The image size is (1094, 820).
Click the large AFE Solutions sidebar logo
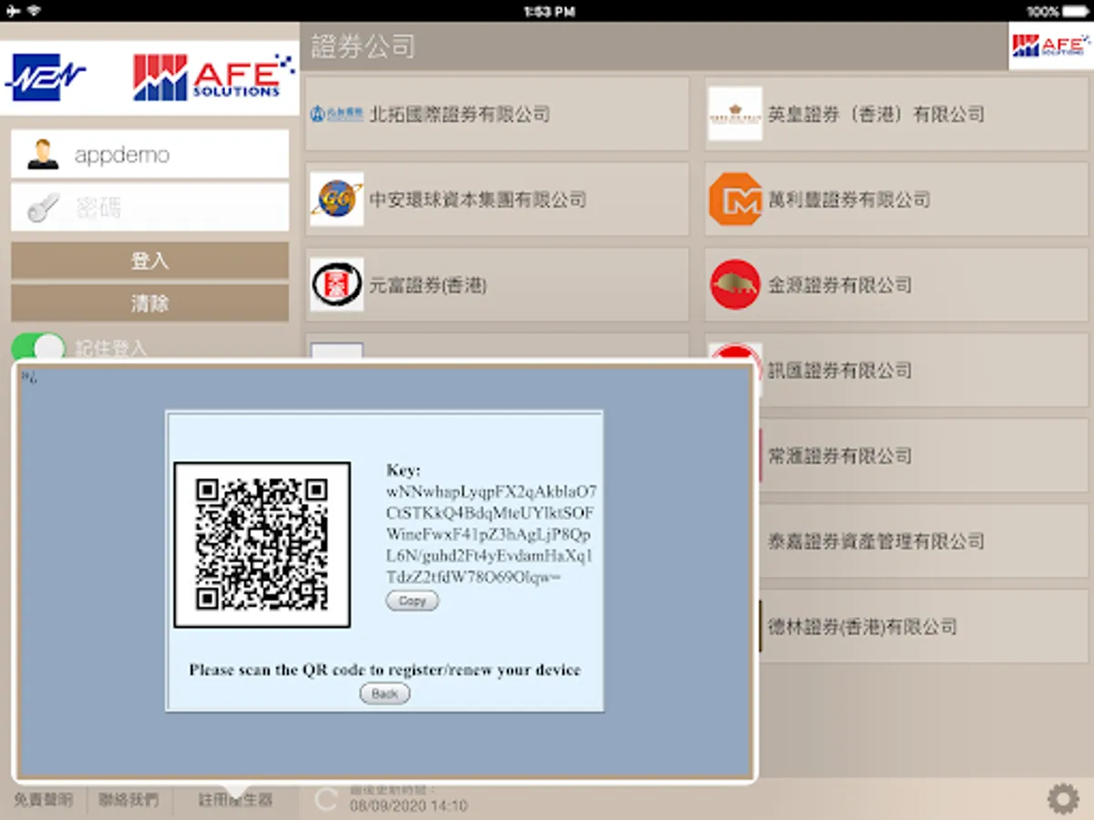click(214, 77)
